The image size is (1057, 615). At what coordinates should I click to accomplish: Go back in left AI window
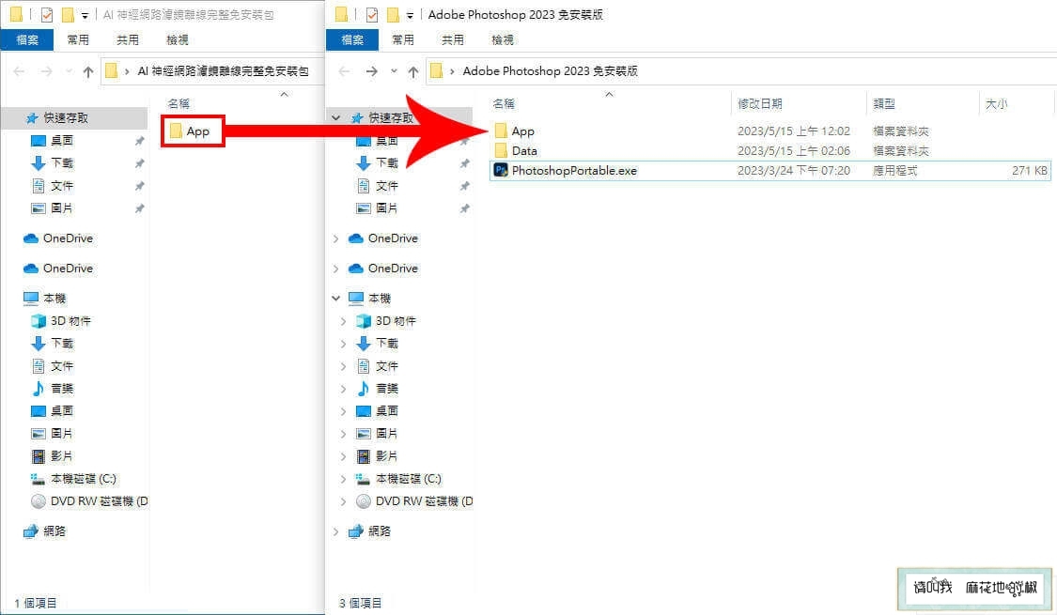[x=19, y=71]
